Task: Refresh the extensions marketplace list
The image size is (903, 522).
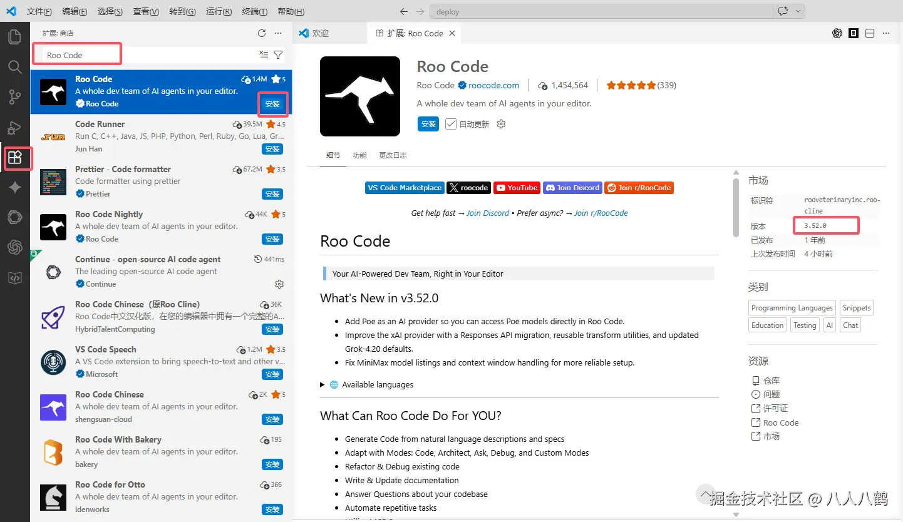Action: (262, 33)
